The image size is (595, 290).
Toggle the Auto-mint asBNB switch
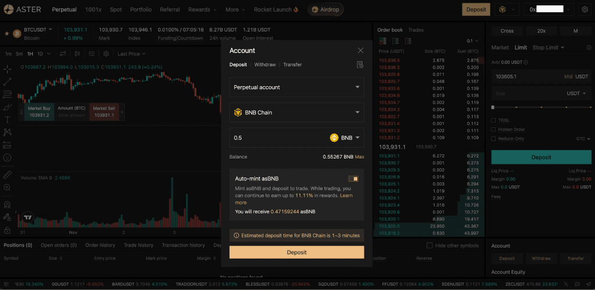tap(353, 179)
